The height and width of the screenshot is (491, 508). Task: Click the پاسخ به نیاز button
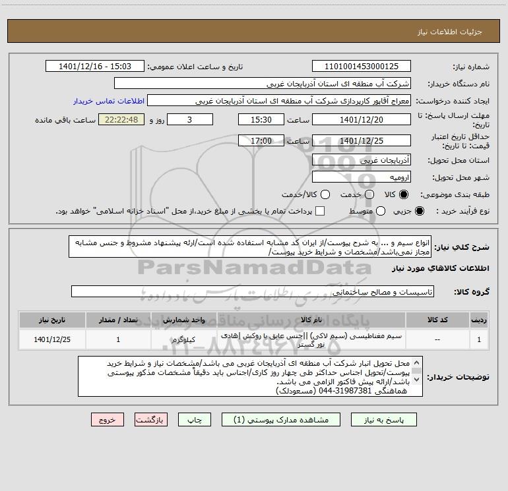tap(384, 420)
